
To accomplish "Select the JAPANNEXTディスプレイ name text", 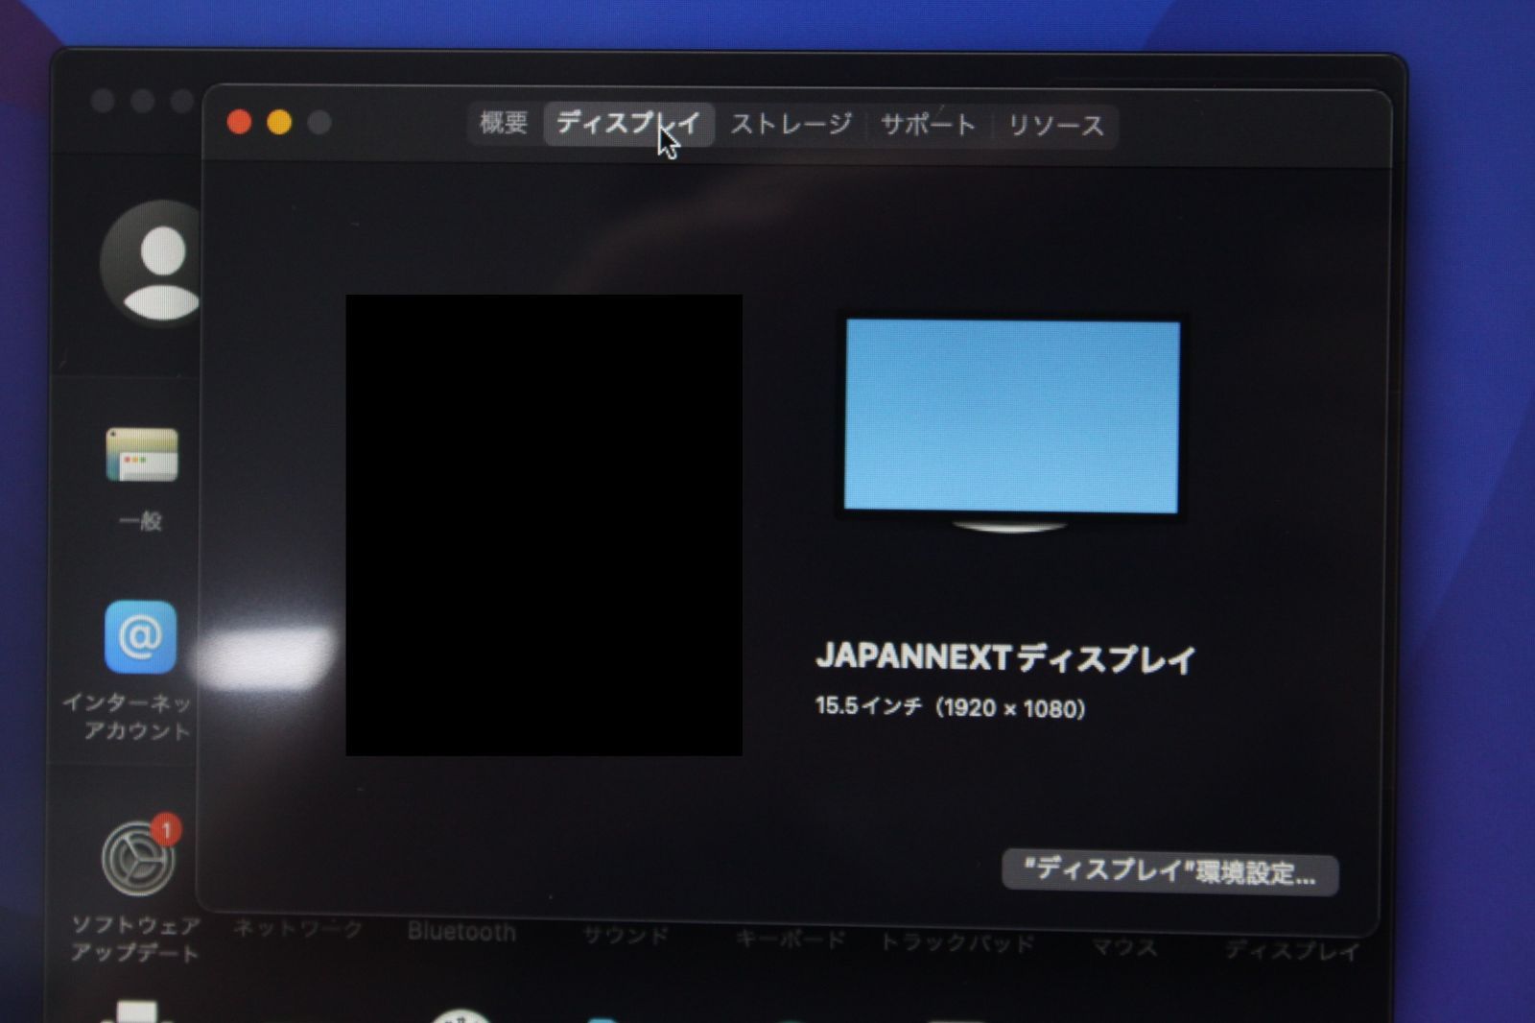I will 1005,658.
